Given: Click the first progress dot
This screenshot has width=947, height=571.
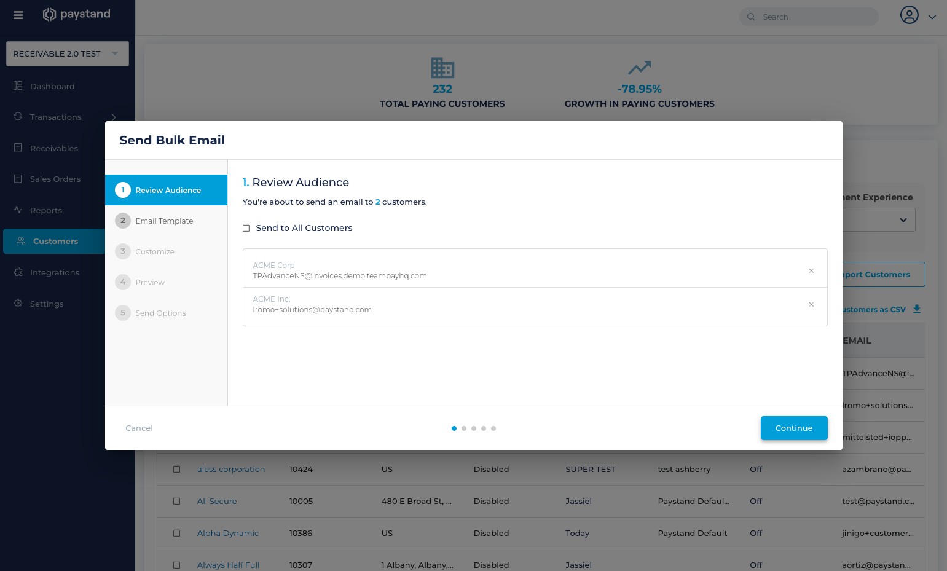Looking at the screenshot, I should (454, 428).
